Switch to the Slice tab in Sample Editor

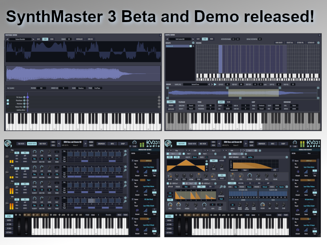pos(228,102)
